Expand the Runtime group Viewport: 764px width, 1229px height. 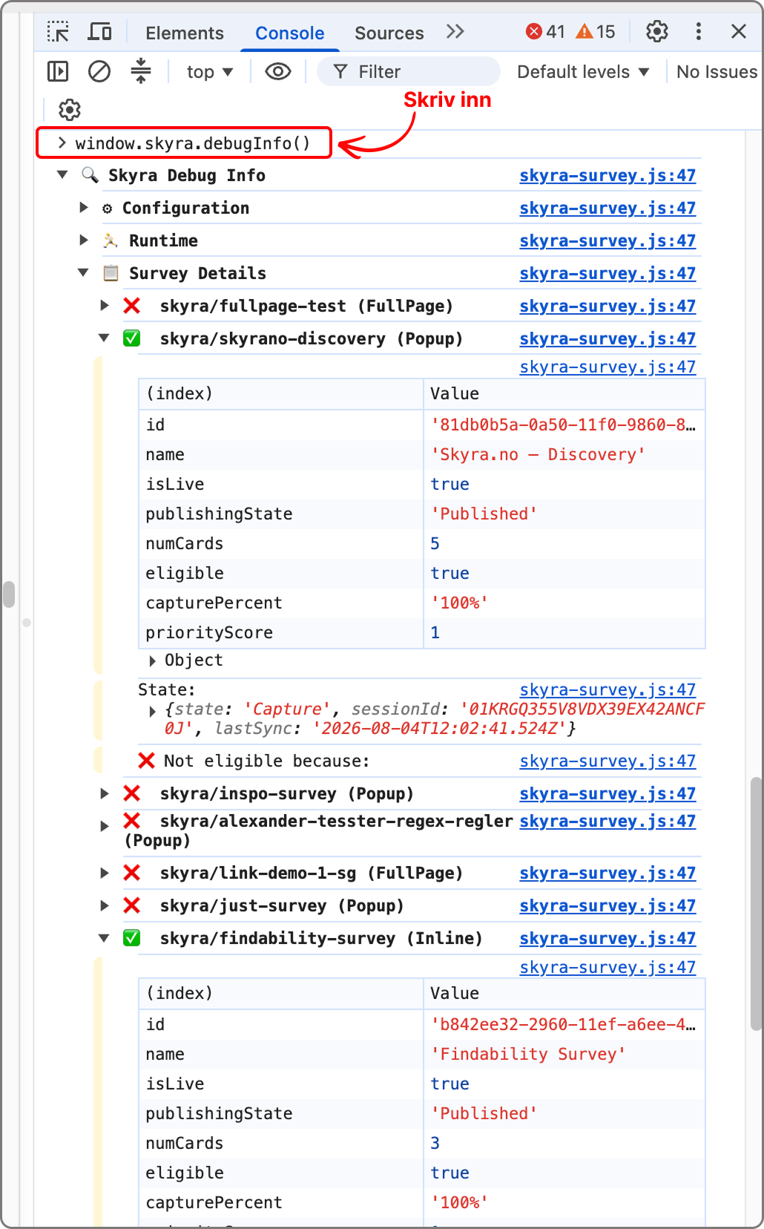point(84,240)
